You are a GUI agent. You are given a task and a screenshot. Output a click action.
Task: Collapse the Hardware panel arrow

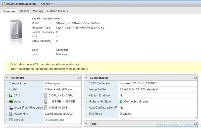tap(7, 78)
